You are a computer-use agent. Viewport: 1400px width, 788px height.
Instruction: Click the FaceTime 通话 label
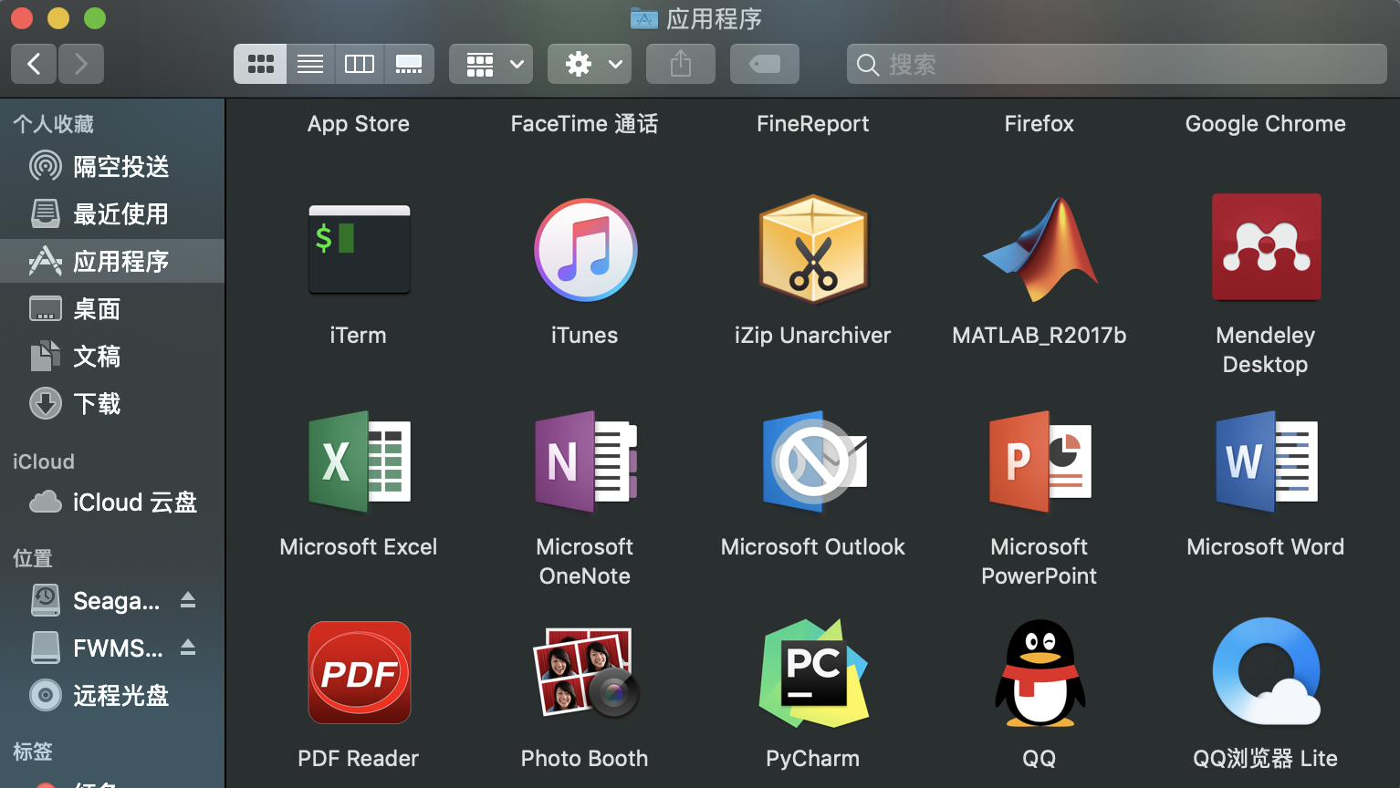pyautogui.click(x=585, y=124)
